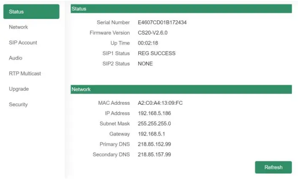Click the subnet mask 255.255.255.0
This screenshot has width=298, height=179.
tap(154, 124)
